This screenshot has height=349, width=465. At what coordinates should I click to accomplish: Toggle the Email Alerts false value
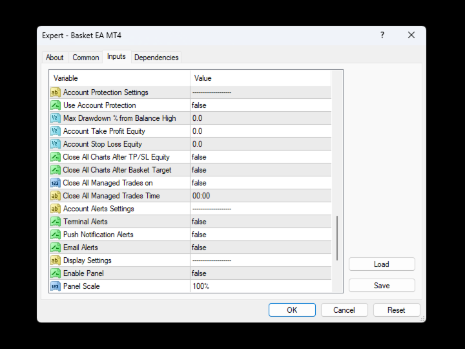tap(261, 247)
